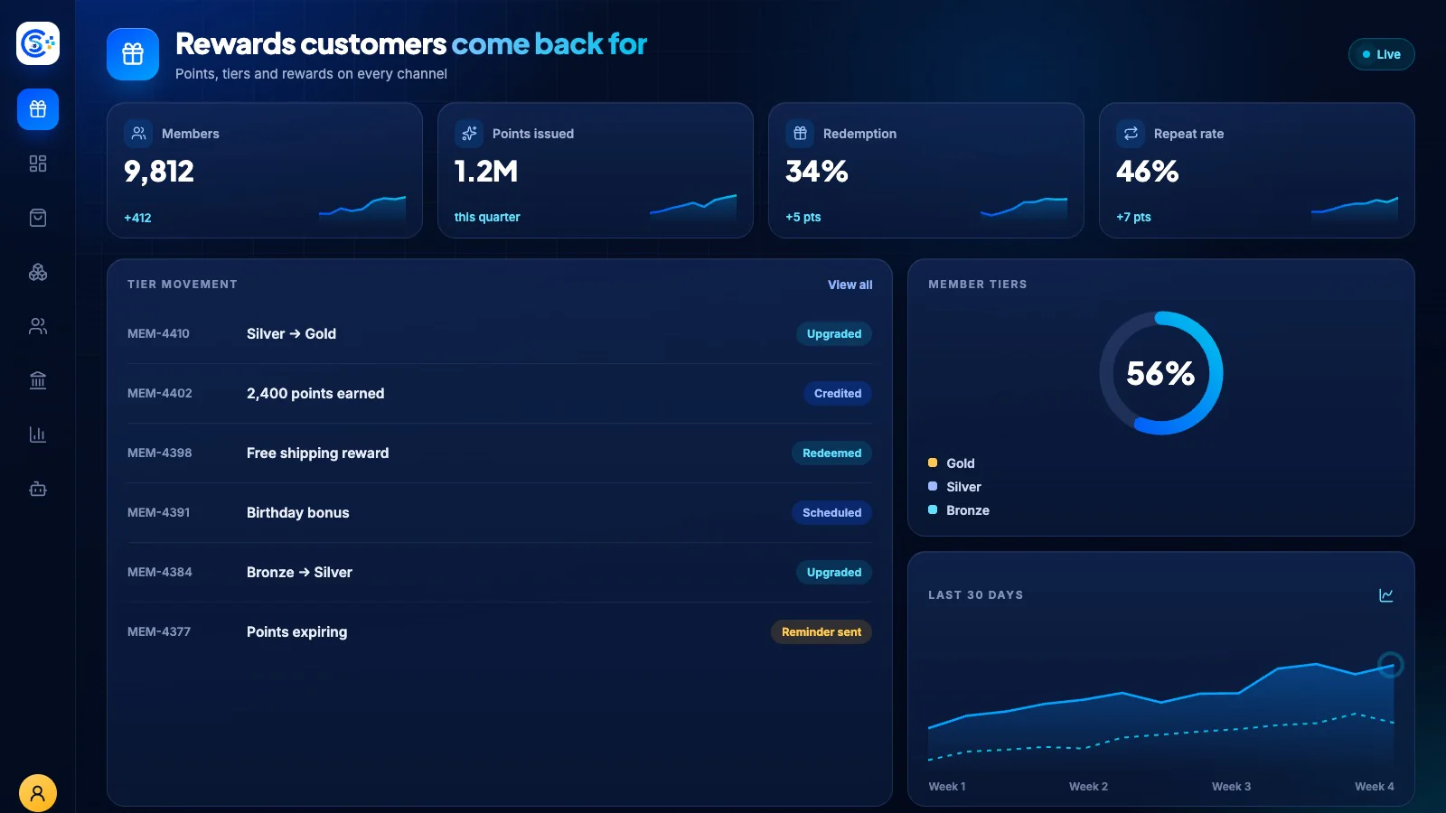Screen dimensions: 1446x813
Task: Open View all tier movement
Action: 850,285
